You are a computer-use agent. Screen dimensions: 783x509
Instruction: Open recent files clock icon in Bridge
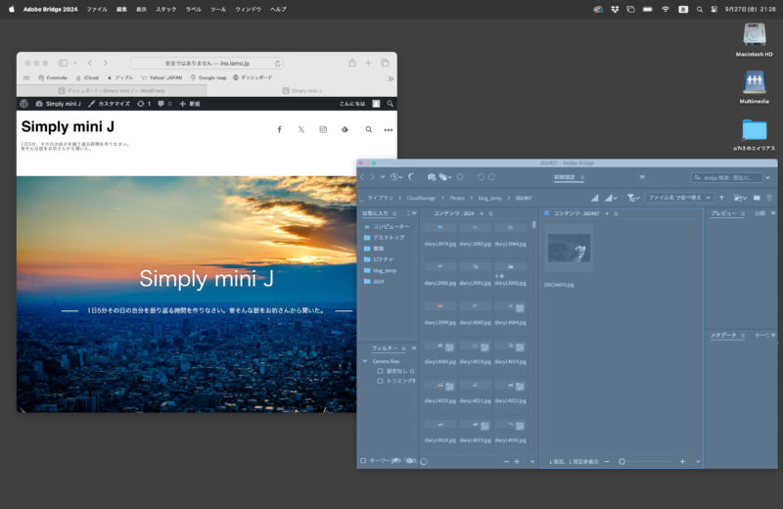(394, 177)
